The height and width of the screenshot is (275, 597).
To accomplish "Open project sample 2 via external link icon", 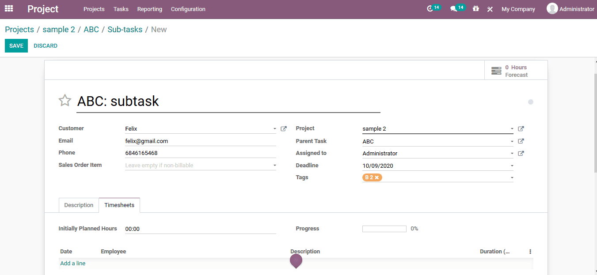I will [521, 128].
